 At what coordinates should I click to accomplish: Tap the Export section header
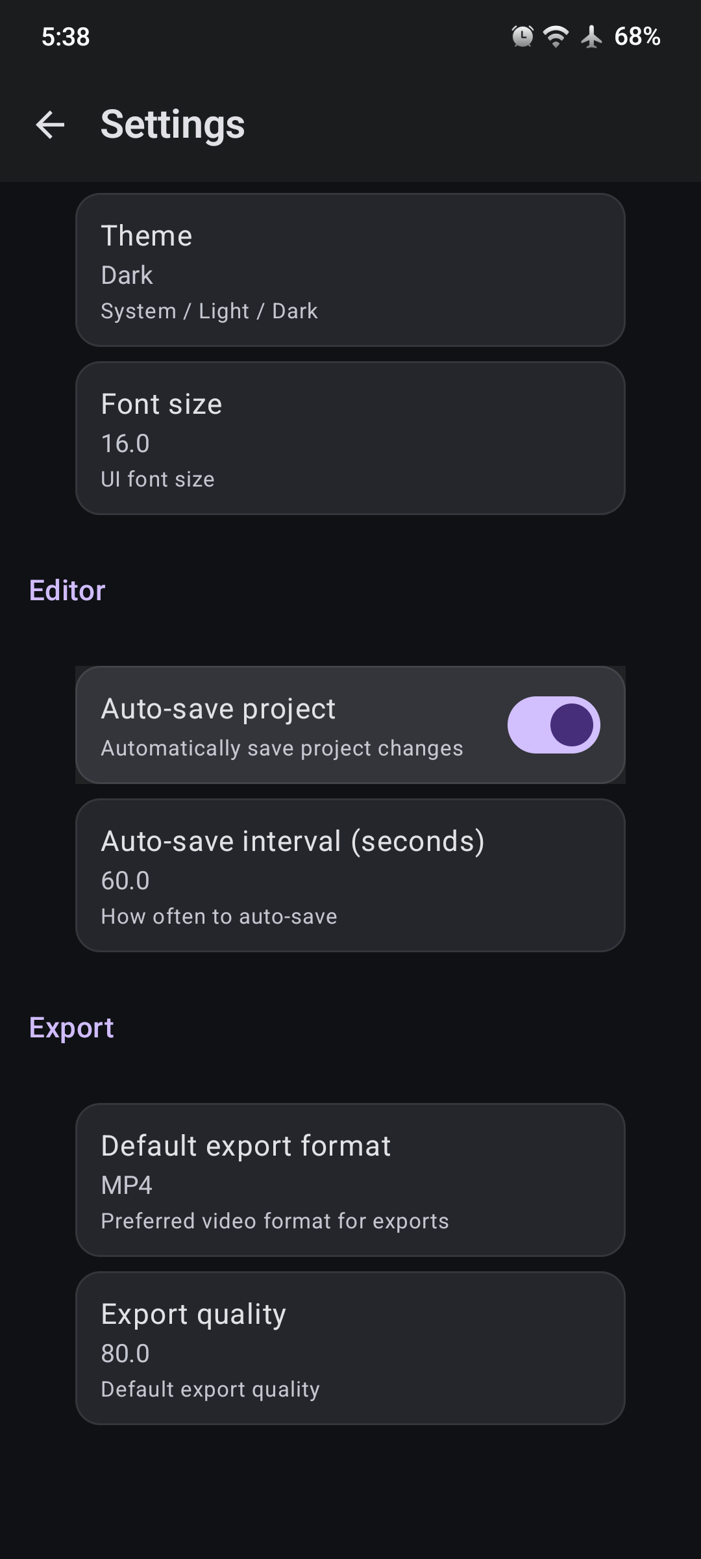(x=71, y=1028)
